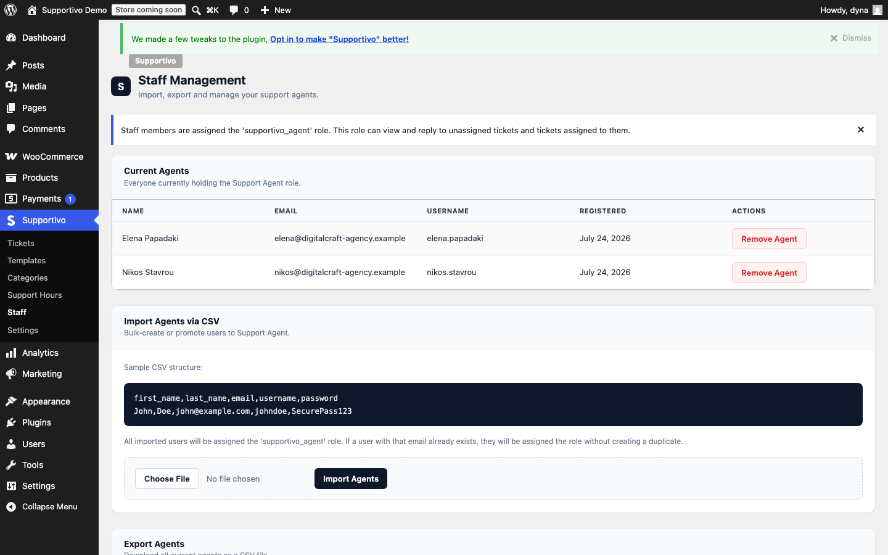Click the Settings sliders icon in sidebar
This screenshot has width=888, height=555.
pos(11,486)
